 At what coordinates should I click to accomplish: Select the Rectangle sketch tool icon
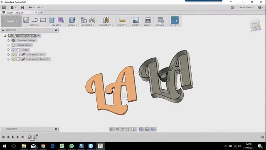43,20
